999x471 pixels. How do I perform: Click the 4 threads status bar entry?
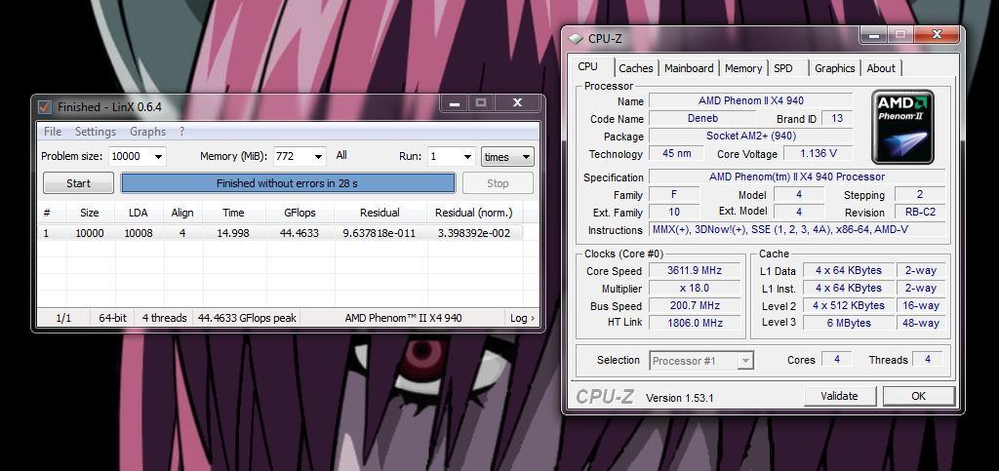click(x=164, y=318)
